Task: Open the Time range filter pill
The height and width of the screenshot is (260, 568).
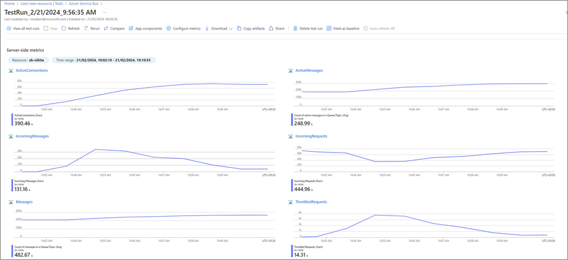Action: pyautogui.click(x=104, y=60)
